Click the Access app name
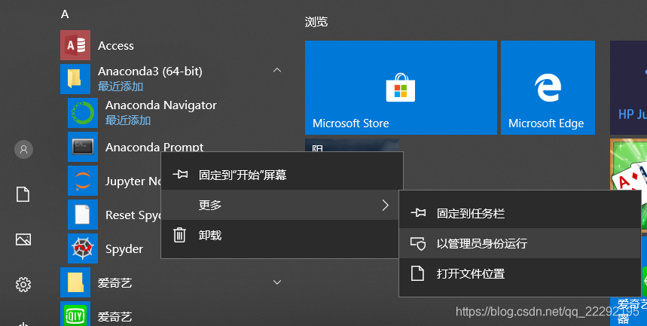The width and height of the screenshot is (647, 326). [x=115, y=46]
